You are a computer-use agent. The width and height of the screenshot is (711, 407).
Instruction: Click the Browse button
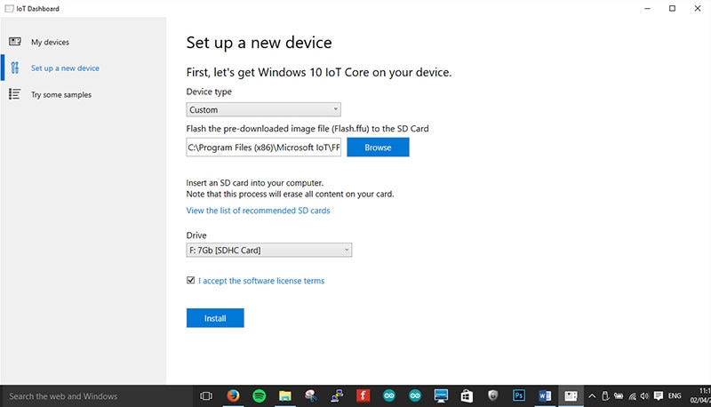(x=378, y=148)
